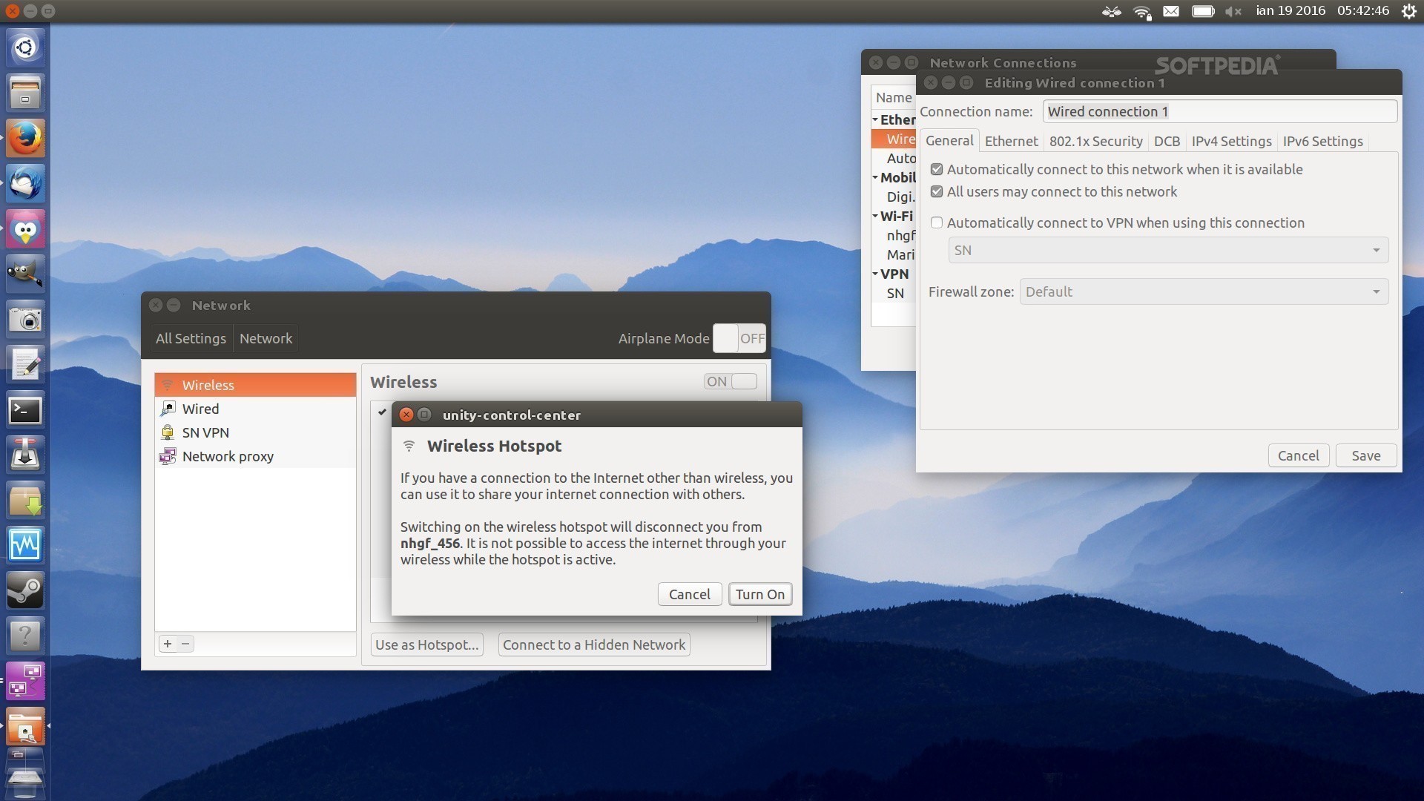Enable Automatically connect to VPN checkbox

click(935, 222)
